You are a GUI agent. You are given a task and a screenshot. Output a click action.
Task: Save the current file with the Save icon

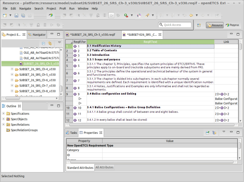(16, 15)
